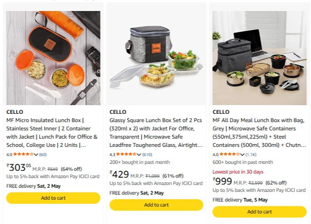
Task: Click the star icons on the All Day Meal box
Action: pos(229,155)
